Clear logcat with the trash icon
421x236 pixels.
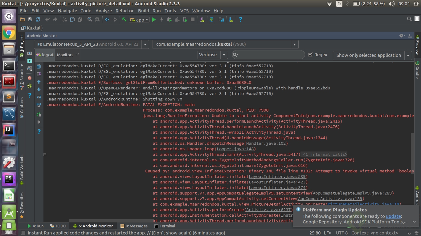[39, 66]
